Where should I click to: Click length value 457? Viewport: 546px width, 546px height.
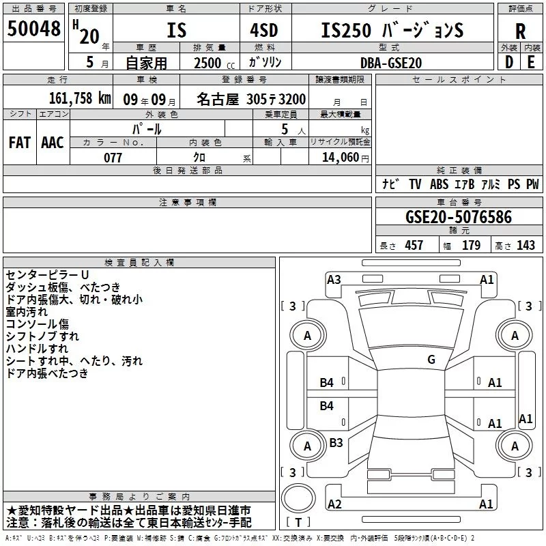414,246
